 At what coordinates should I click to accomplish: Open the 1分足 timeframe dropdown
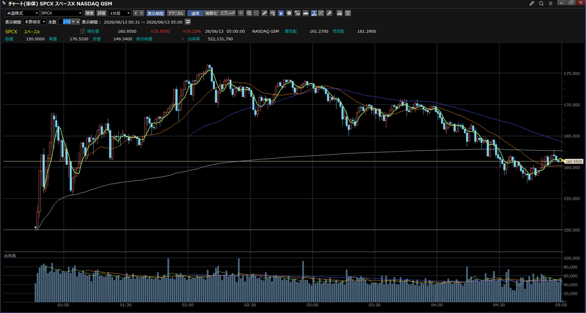coord(120,13)
